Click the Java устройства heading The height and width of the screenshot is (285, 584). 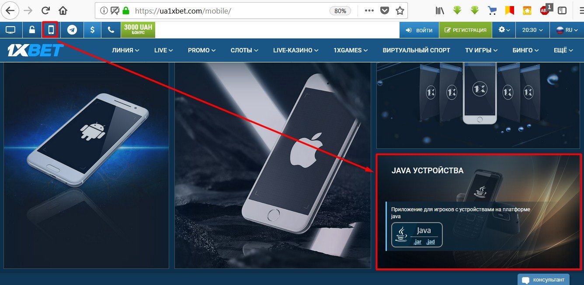pos(428,171)
